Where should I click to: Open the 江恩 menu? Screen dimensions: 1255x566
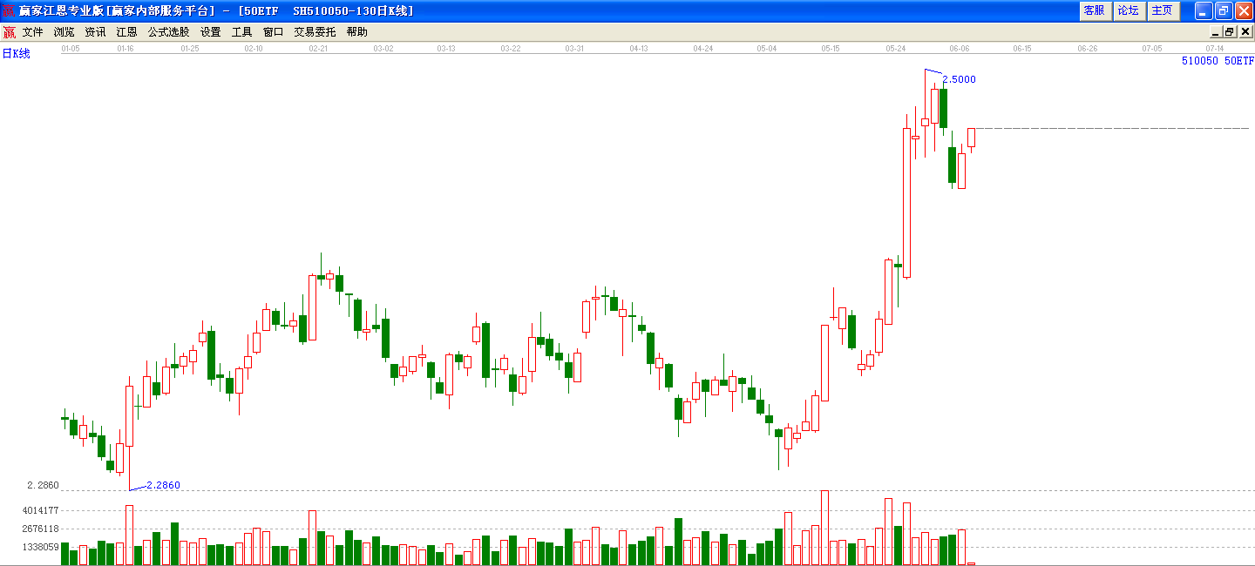coord(127,32)
